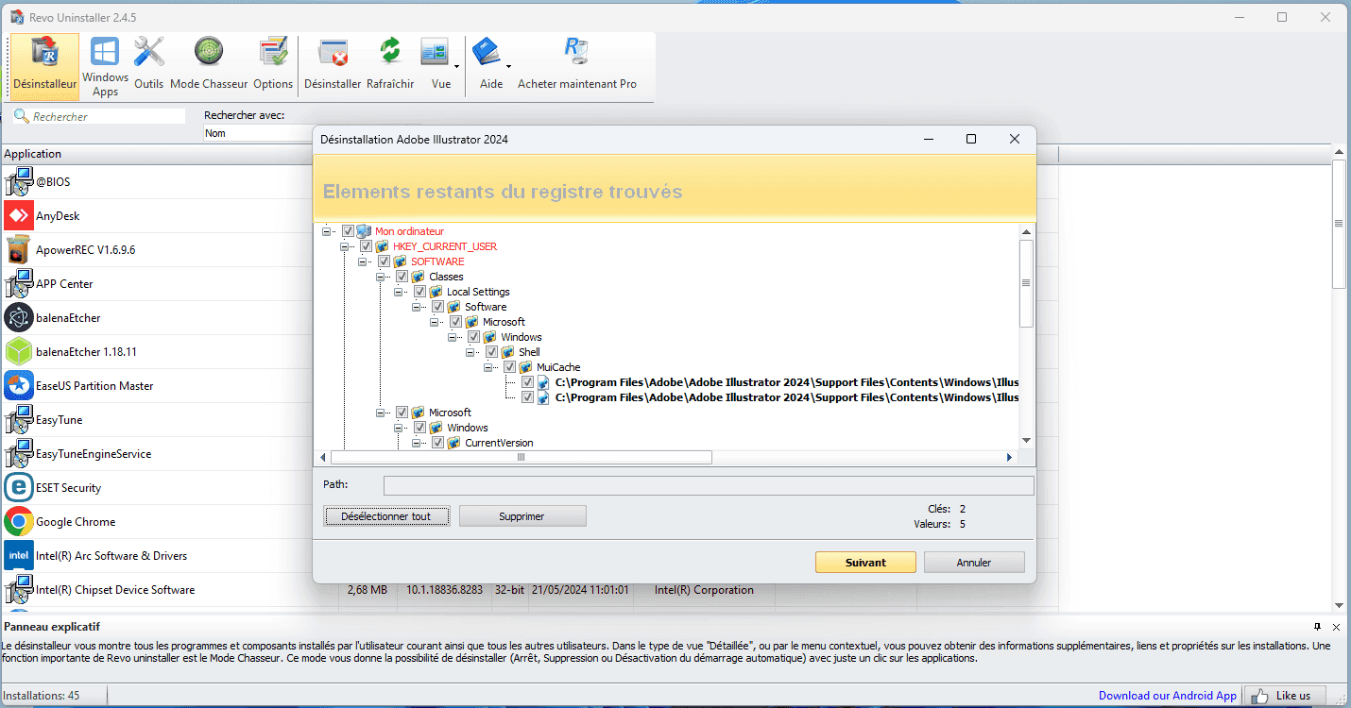This screenshot has height=708, width=1351.
Task: Select the first Adobe Illustrator 2024 registry value
Action: pyautogui.click(x=787, y=382)
